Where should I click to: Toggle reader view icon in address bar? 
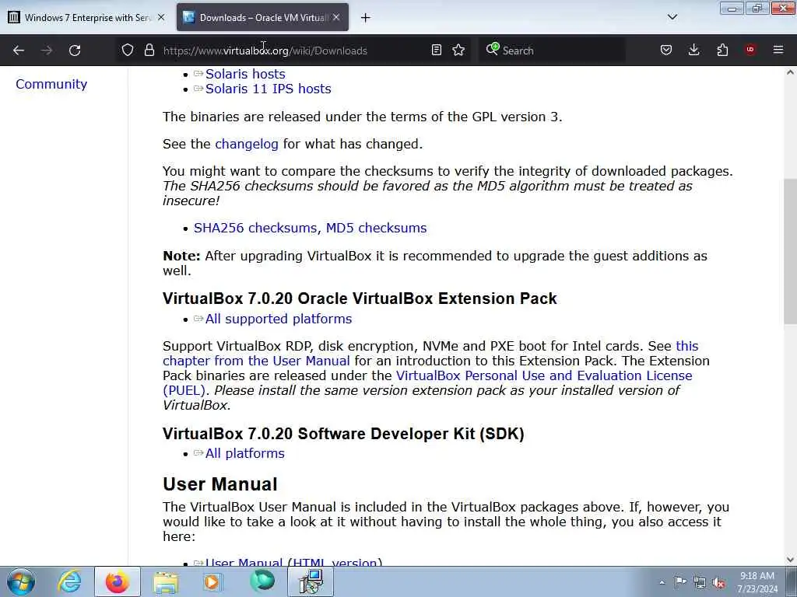pos(436,51)
